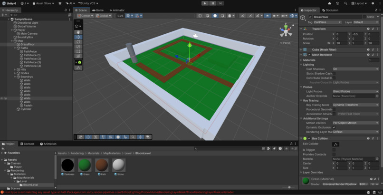Open the Edit Collider button
This screenshot has height=195, width=383.
tap(335, 144)
